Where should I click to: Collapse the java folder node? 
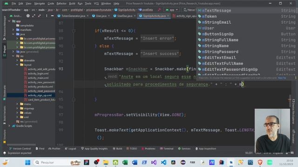pyautogui.click(x=13, y=34)
